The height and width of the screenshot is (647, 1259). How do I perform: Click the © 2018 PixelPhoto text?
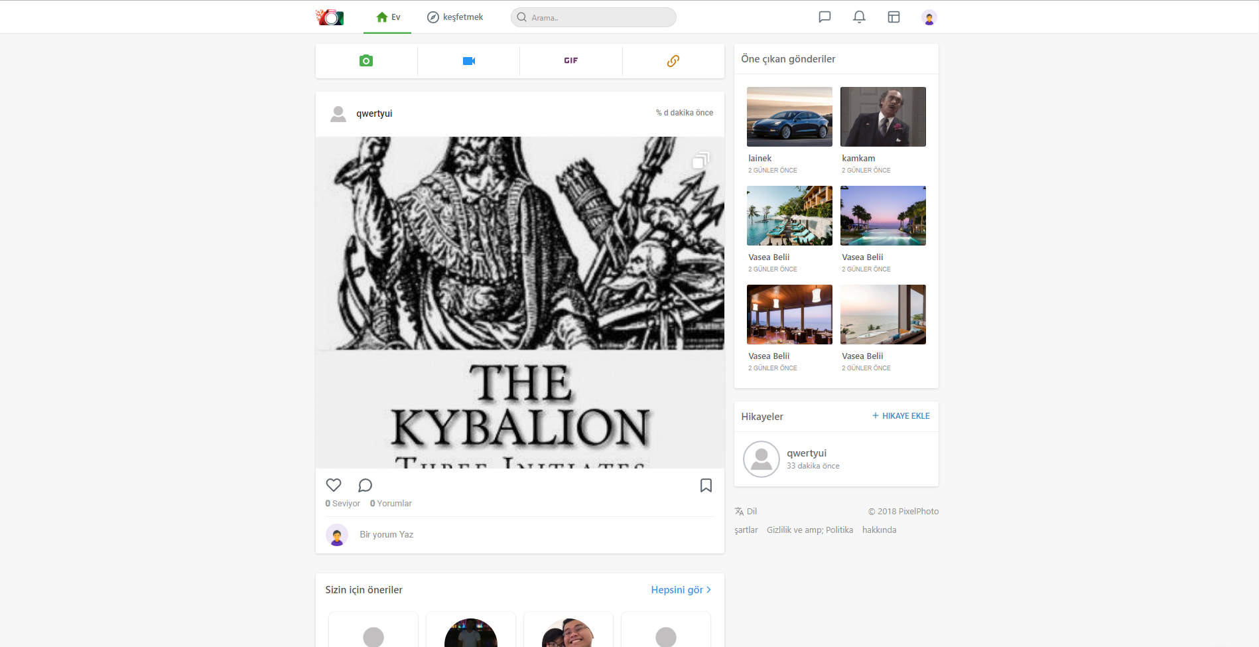pos(903,512)
